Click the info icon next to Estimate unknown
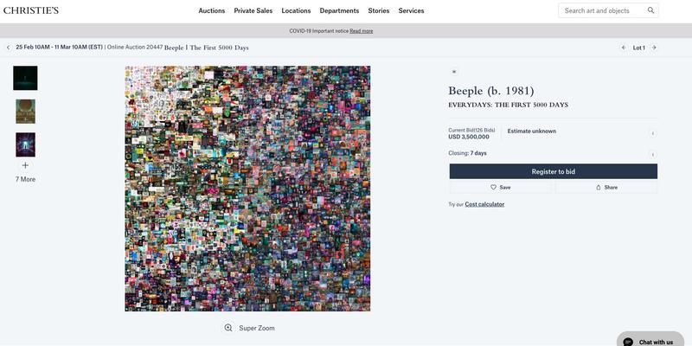This screenshot has height=346, width=692. coord(653,133)
